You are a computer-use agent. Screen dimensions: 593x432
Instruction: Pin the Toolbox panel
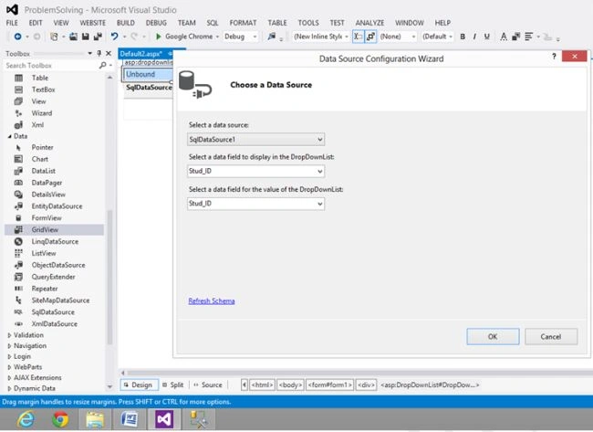(x=99, y=53)
